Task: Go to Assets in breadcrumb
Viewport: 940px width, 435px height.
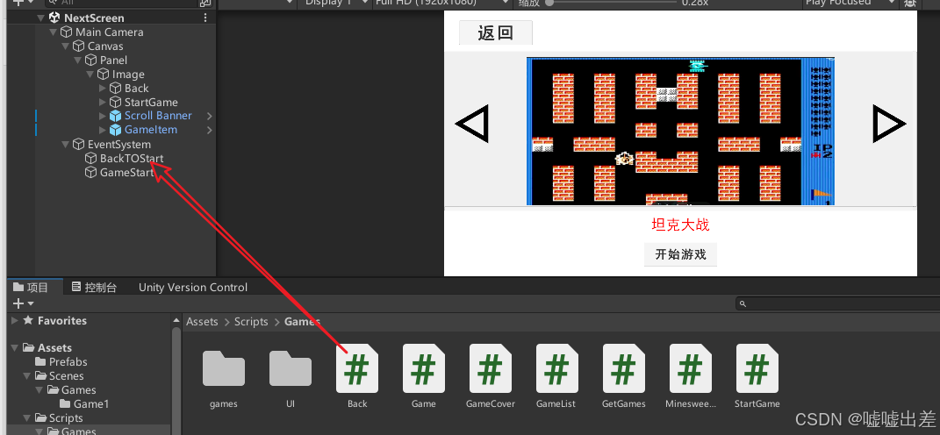Action: [x=202, y=322]
